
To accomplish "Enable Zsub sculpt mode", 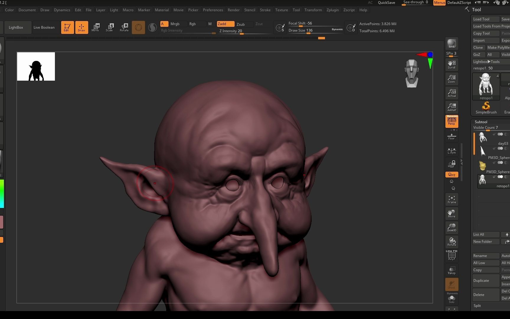I will pos(244,24).
